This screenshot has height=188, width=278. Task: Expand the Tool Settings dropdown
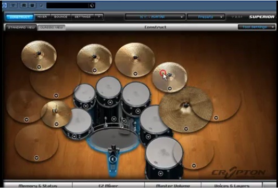pos(257,27)
